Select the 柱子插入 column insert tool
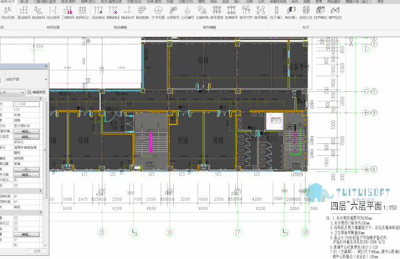Screen dimensions: 400x259 click(x=276, y=13)
